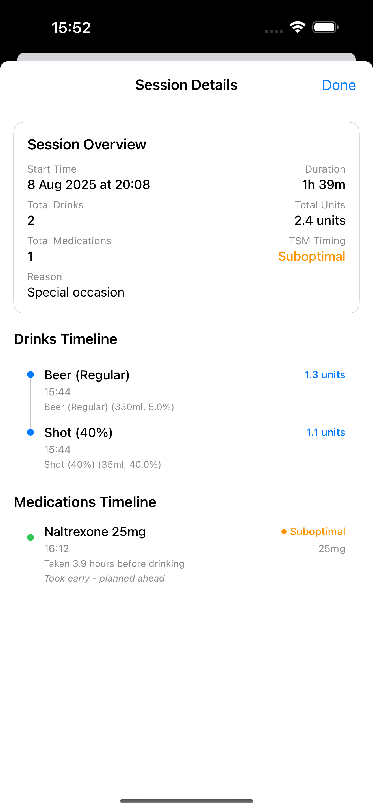Click the Beer (Regular) blue timeline dot
This screenshot has width=373, height=810.
tap(31, 374)
